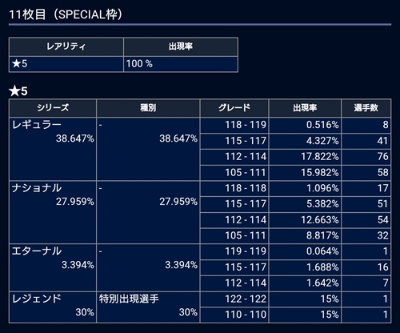The width and height of the screenshot is (400, 333).
Task: Click the 選手数 column header
Action: (366, 108)
